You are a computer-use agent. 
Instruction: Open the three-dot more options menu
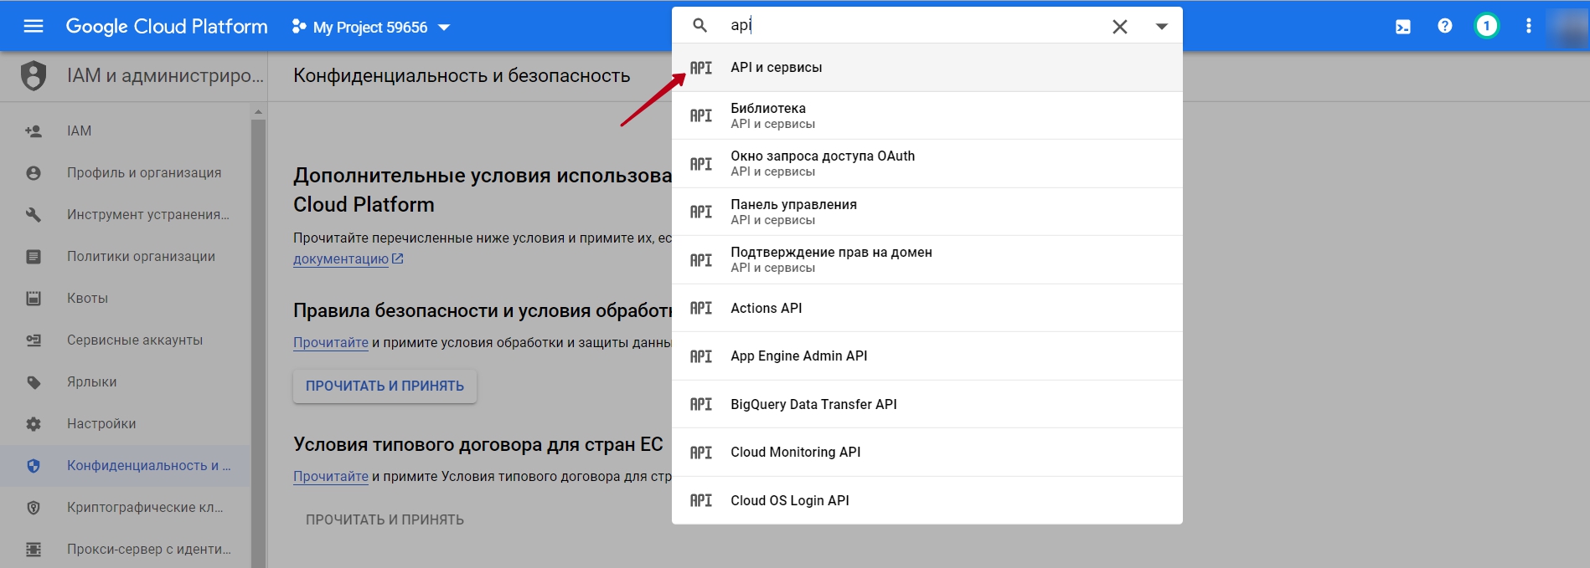[x=1529, y=26]
